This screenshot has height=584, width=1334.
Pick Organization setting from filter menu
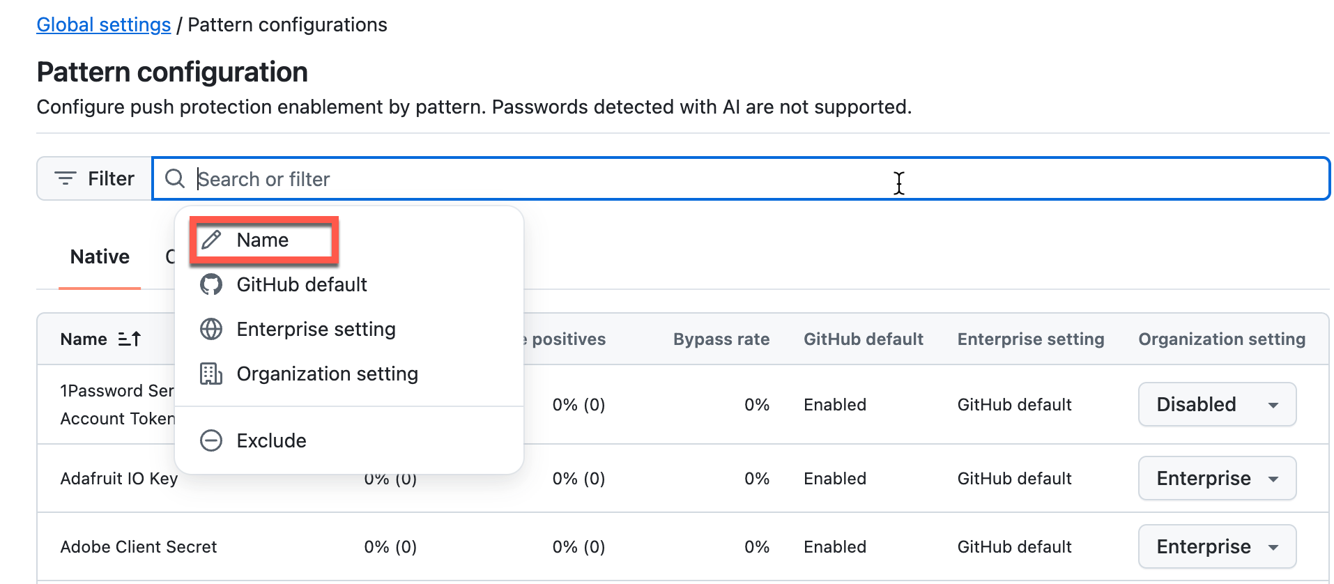coord(327,374)
